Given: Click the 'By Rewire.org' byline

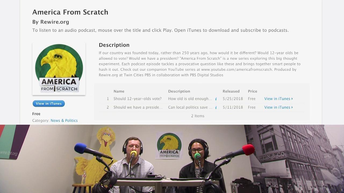Looking at the screenshot, I should pos(51,22).
